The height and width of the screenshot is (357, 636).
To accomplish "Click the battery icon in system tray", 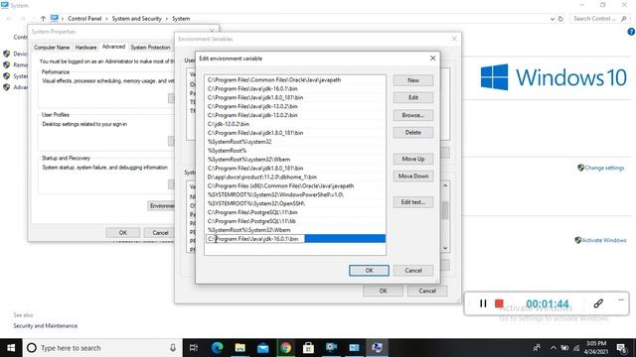I will click(564, 348).
